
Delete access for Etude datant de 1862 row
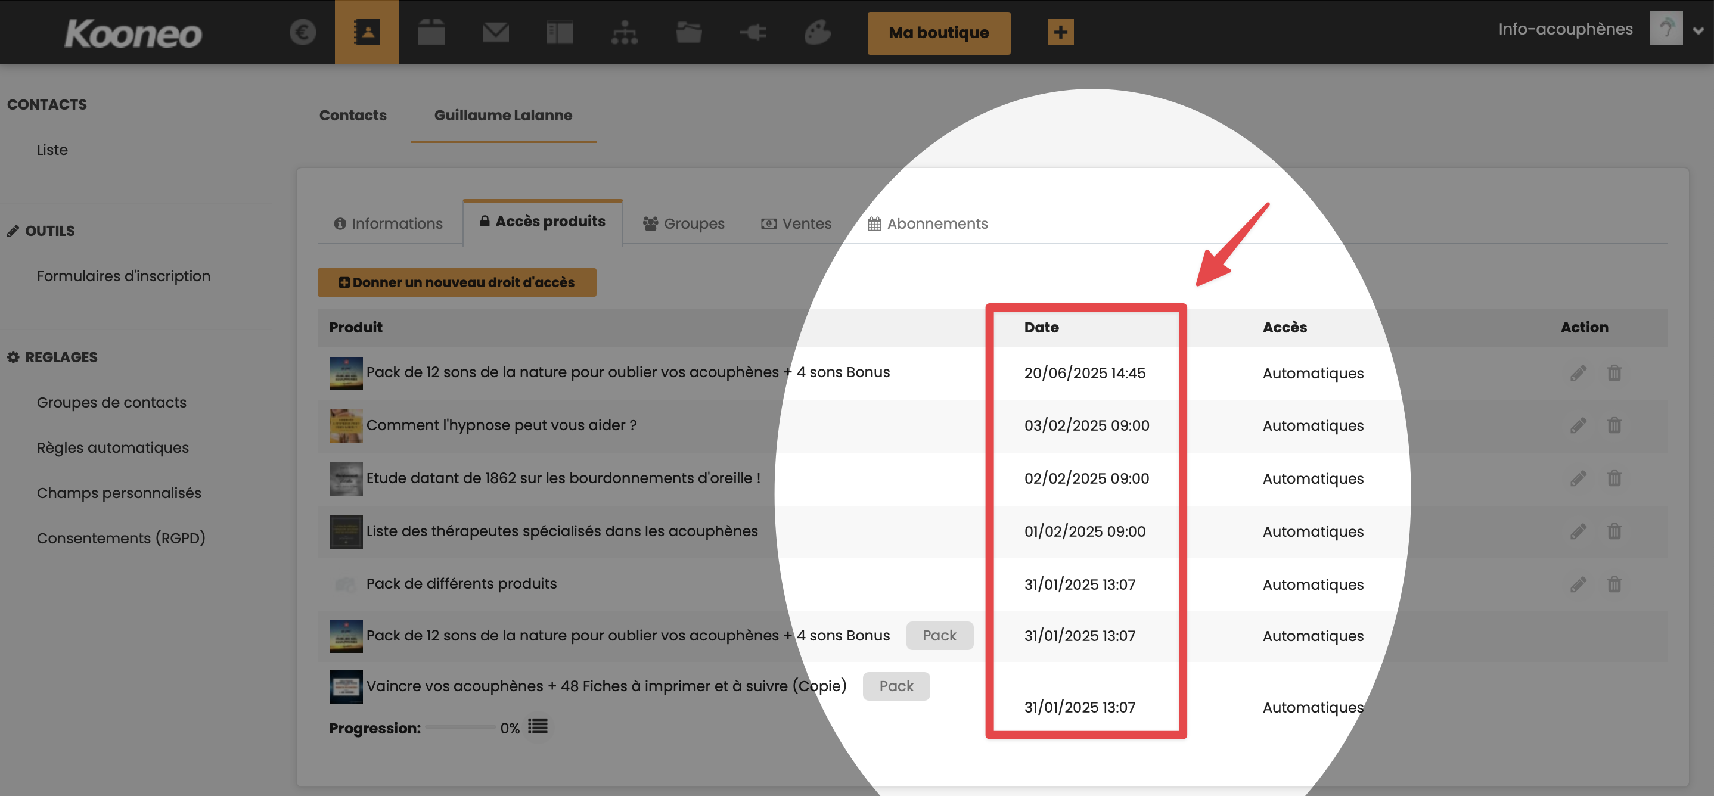pos(1614,479)
